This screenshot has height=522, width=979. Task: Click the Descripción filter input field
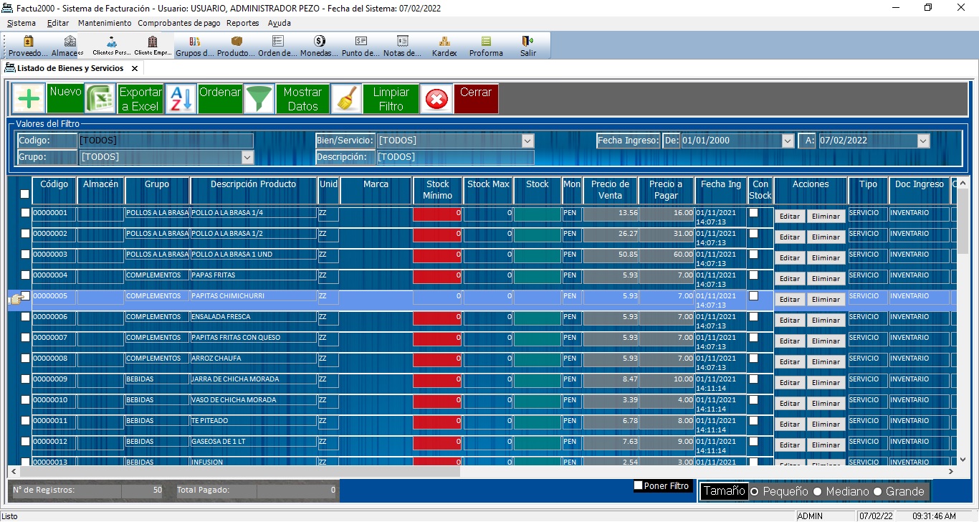click(x=455, y=157)
